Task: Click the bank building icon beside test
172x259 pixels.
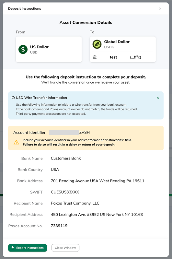Action: [95, 57]
